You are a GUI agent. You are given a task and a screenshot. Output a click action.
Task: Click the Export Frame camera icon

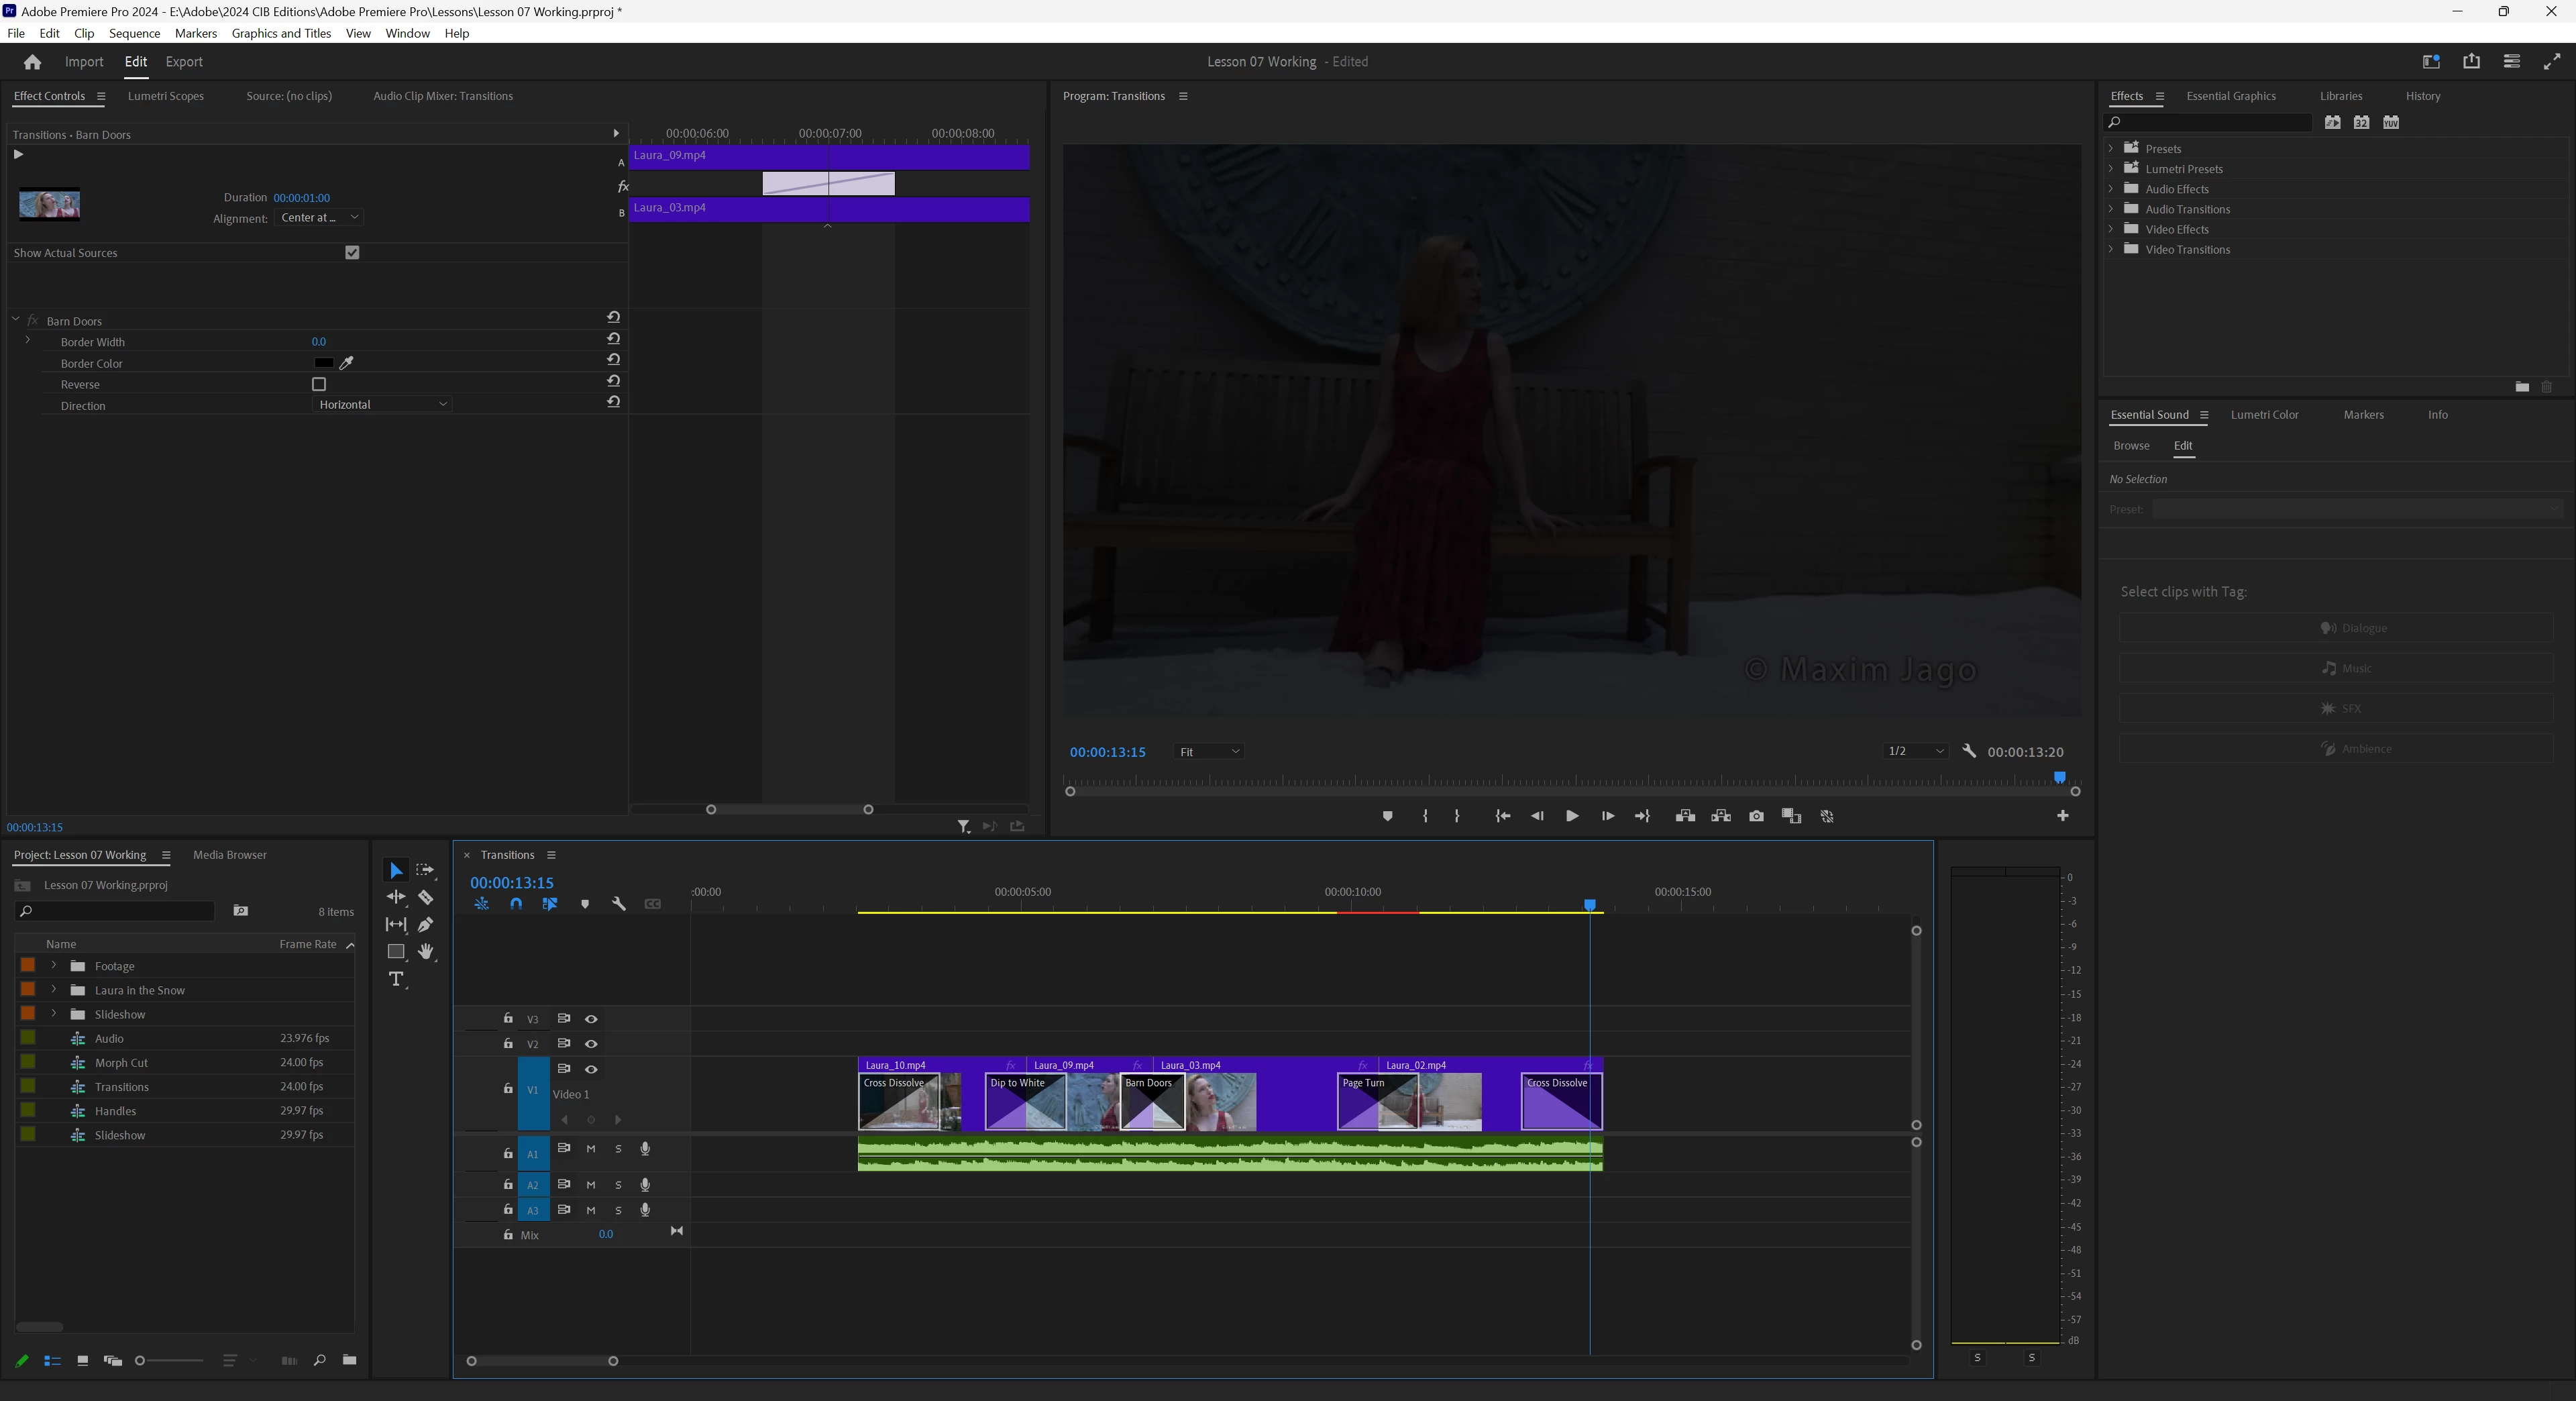[x=1756, y=816]
